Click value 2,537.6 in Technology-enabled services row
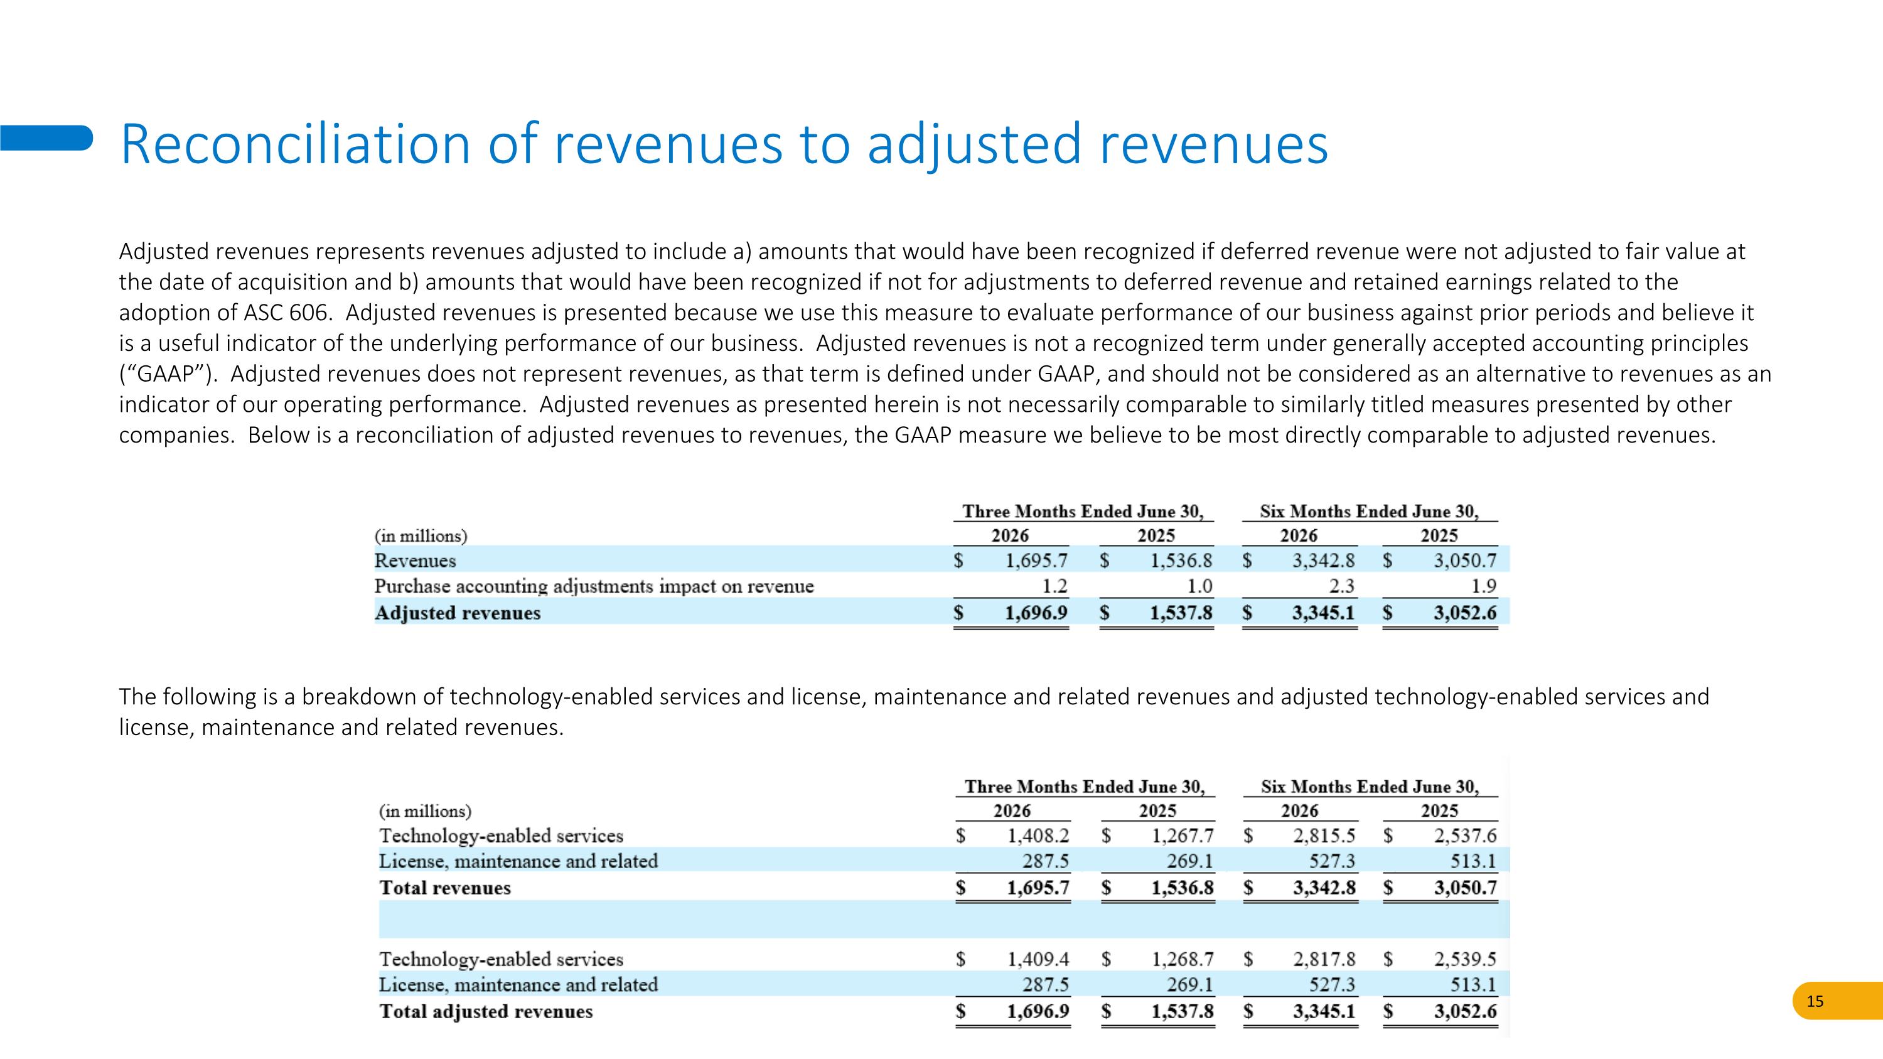 (x=1466, y=836)
